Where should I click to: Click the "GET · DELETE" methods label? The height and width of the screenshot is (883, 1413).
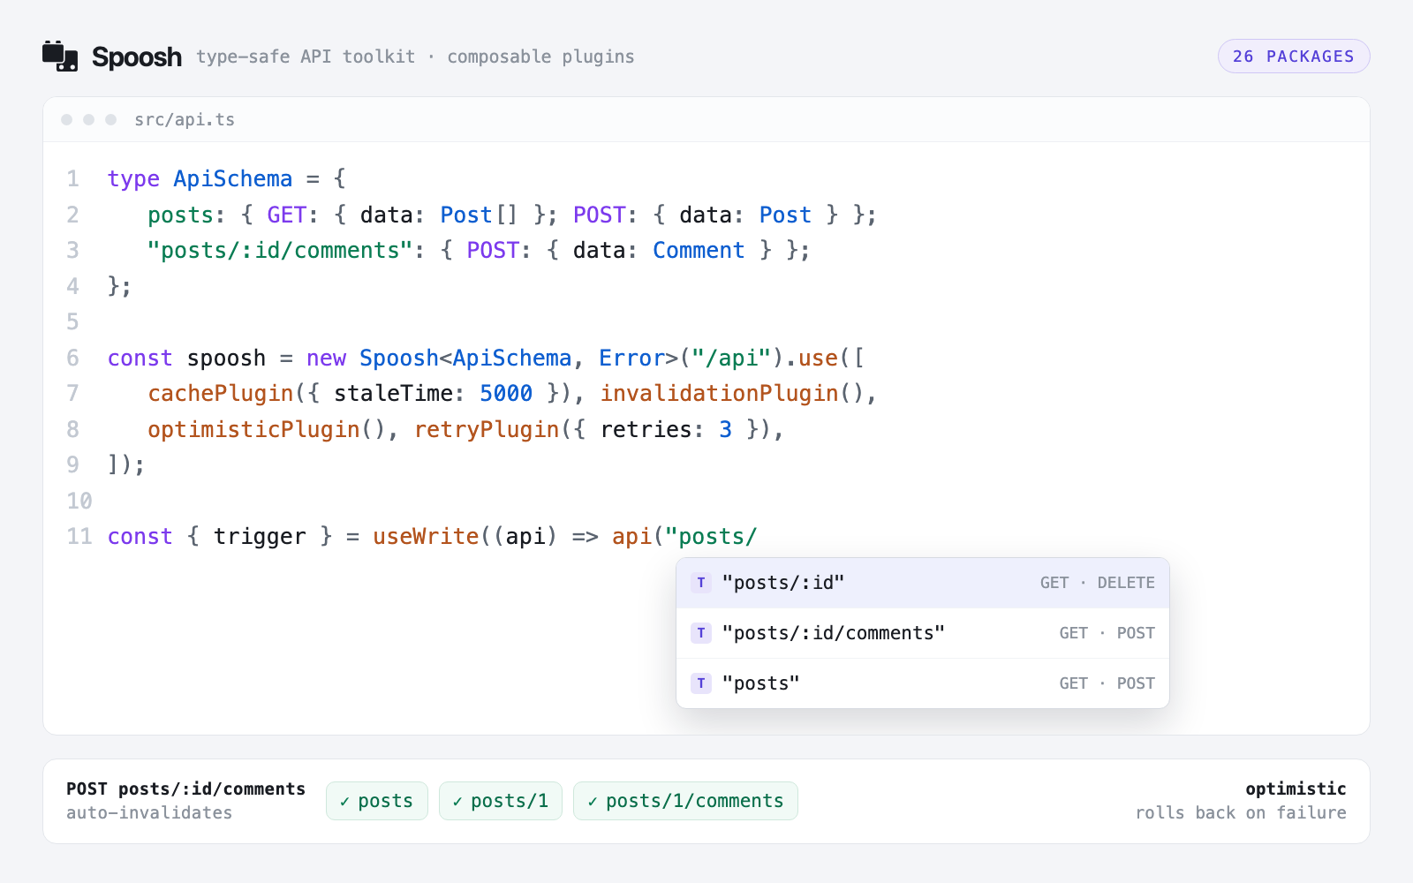coord(1098,583)
